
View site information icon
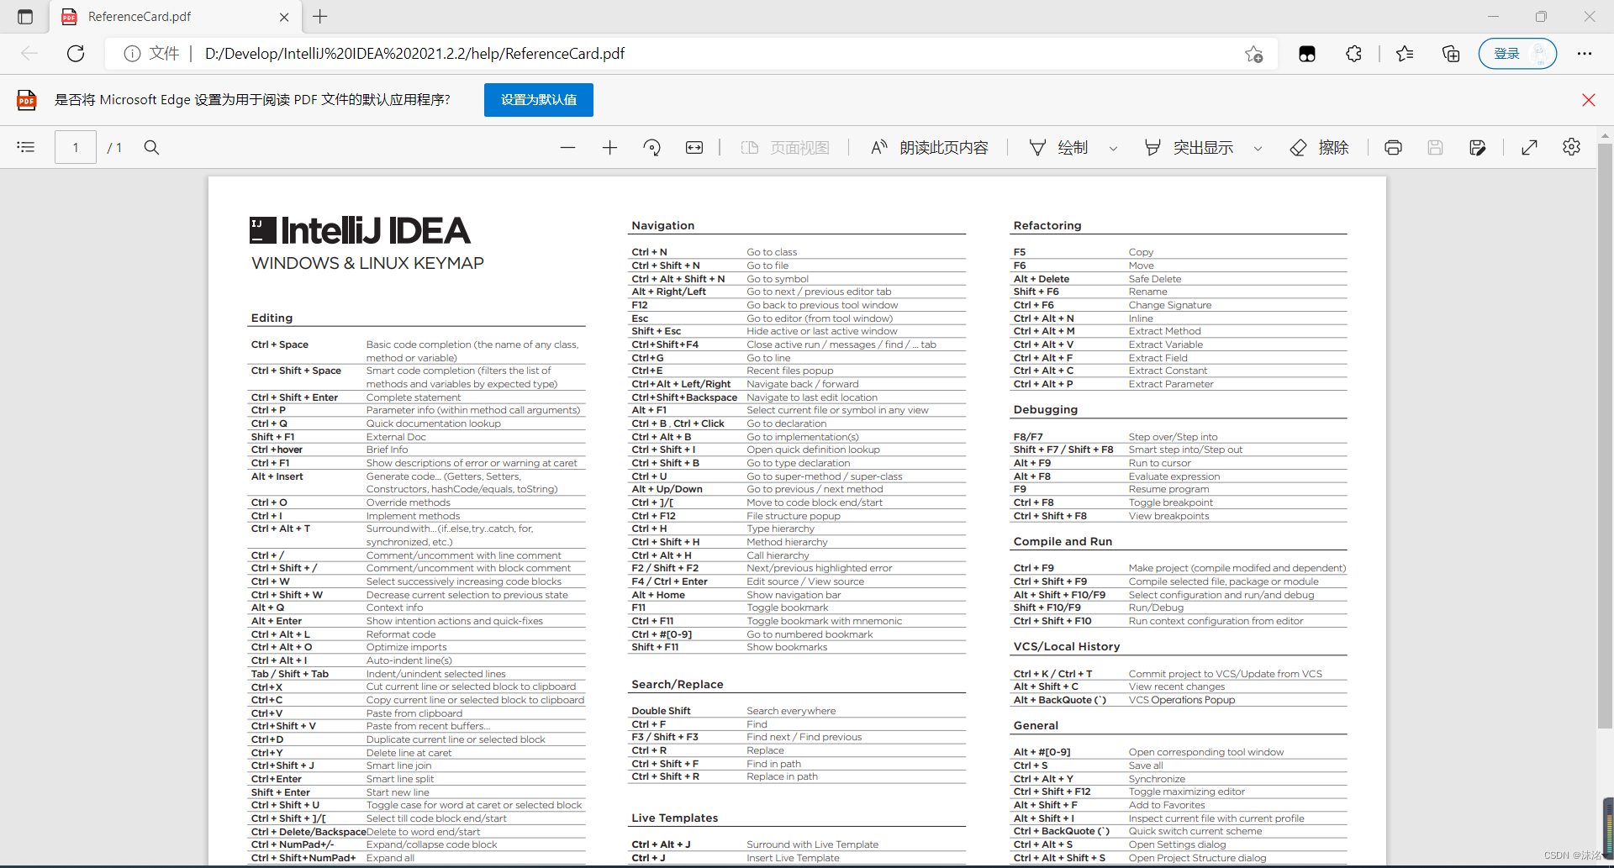click(132, 54)
